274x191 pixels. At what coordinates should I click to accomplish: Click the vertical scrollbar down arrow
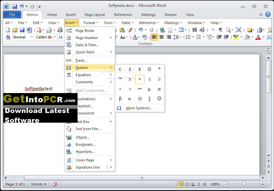point(268,156)
